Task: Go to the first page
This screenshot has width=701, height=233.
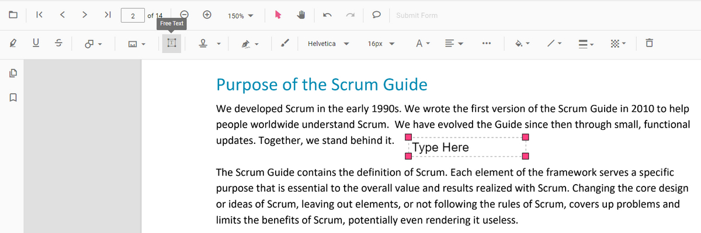Action: [39, 15]
